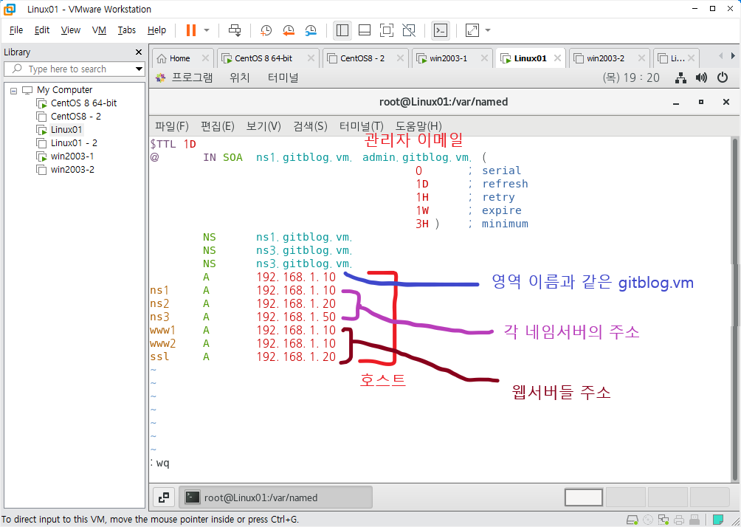This screenshot has height=527, width=741.
Task: Open the guest 위치 places menu
Action: click(x=240, y=77)
